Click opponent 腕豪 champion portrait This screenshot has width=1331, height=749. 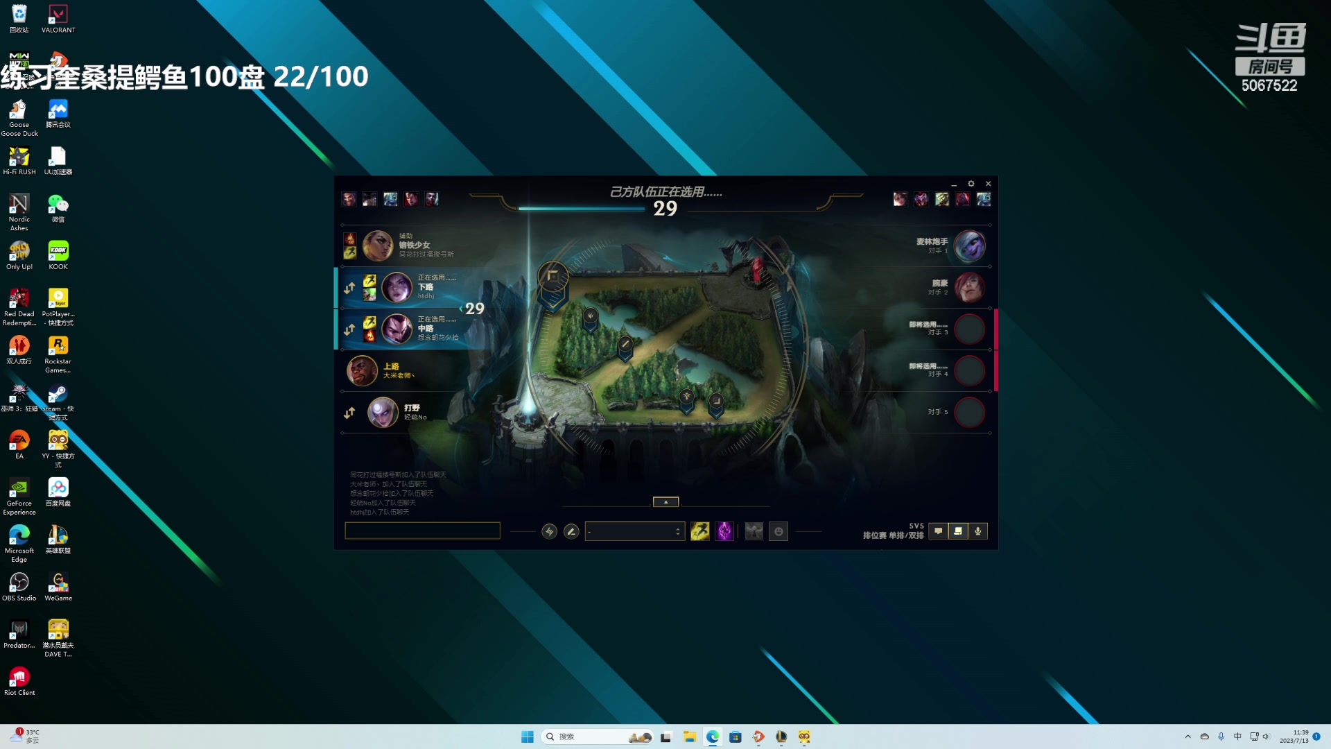click(x=969, y=287)
